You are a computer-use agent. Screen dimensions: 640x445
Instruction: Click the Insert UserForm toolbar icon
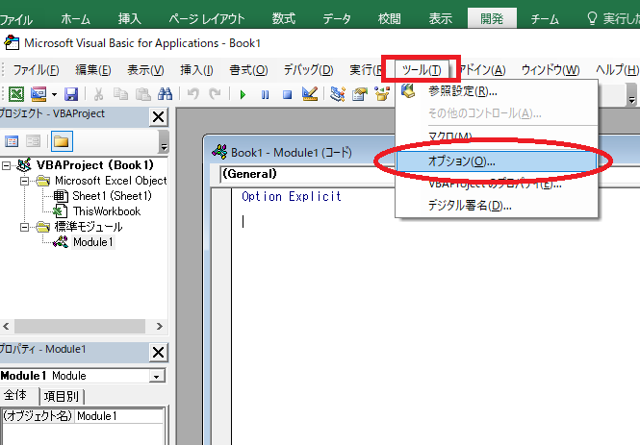tap(38, 94)
